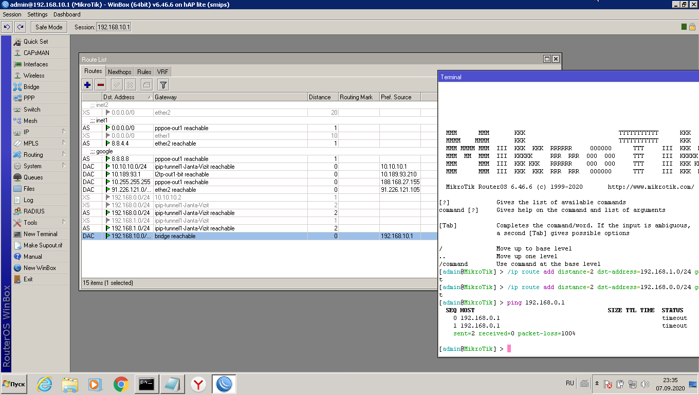Viewport: 699px width, 395px height.
Task: Toggle Safe Mode
Action: 49,27
